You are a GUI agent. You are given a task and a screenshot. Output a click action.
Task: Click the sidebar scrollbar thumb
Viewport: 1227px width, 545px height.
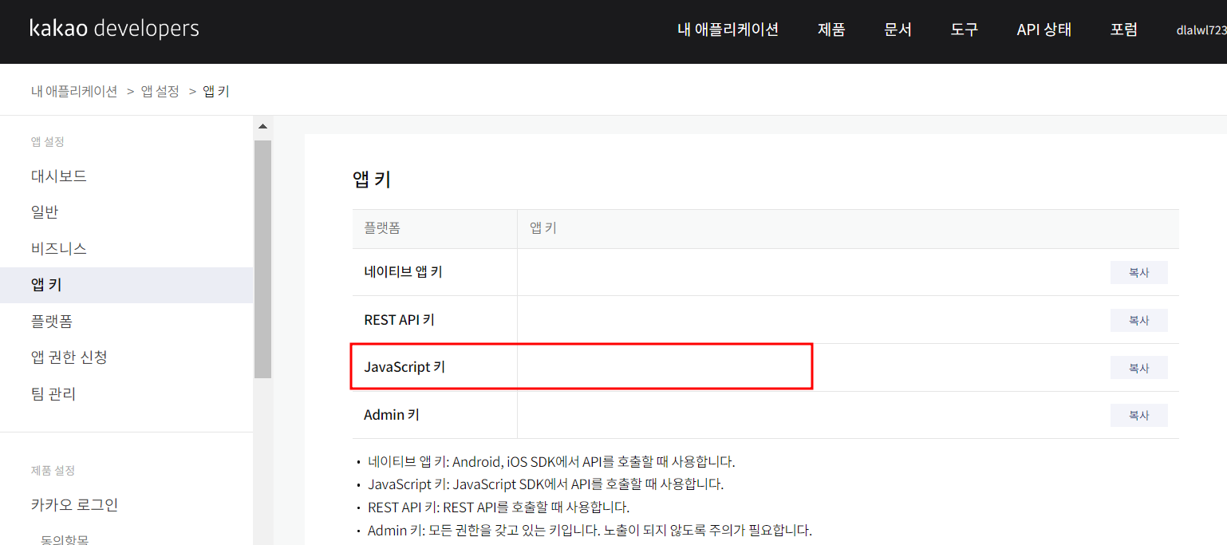(x=262, y=259)
